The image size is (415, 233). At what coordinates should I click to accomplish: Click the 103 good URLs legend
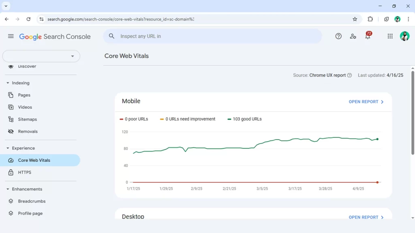(244, 119)
